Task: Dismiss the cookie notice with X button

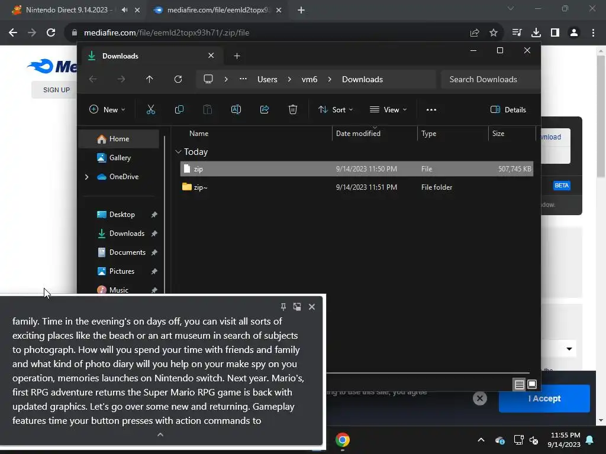Action: pos(479,398)
